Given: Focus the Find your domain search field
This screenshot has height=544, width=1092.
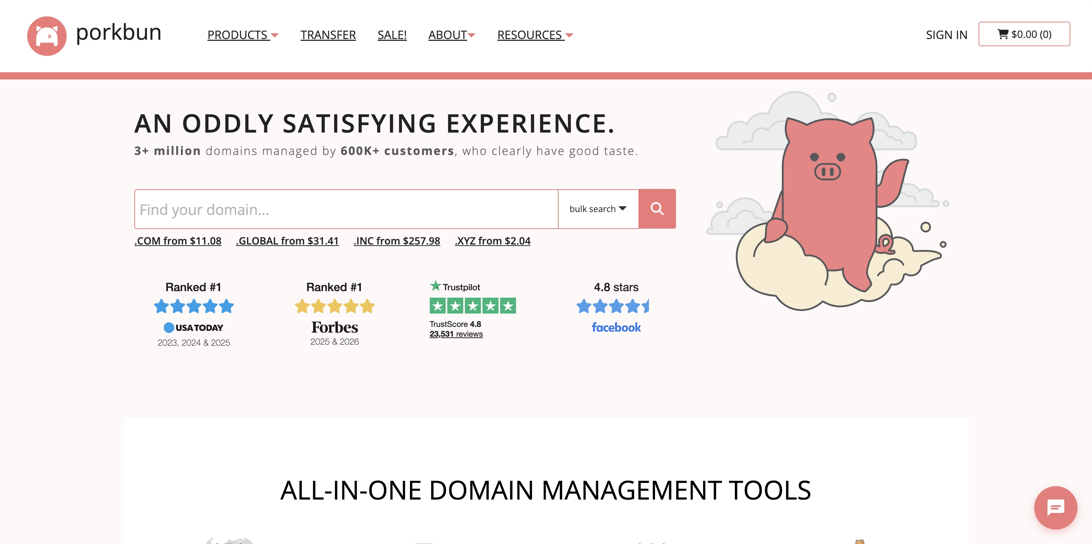Looking at the screenshot, I should 346,209.
